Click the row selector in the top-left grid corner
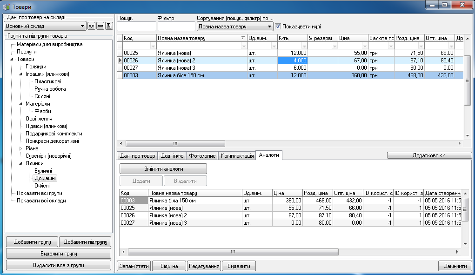Image resolution: width=475 pixels, height=275 pixels. [x=120, y=38]
